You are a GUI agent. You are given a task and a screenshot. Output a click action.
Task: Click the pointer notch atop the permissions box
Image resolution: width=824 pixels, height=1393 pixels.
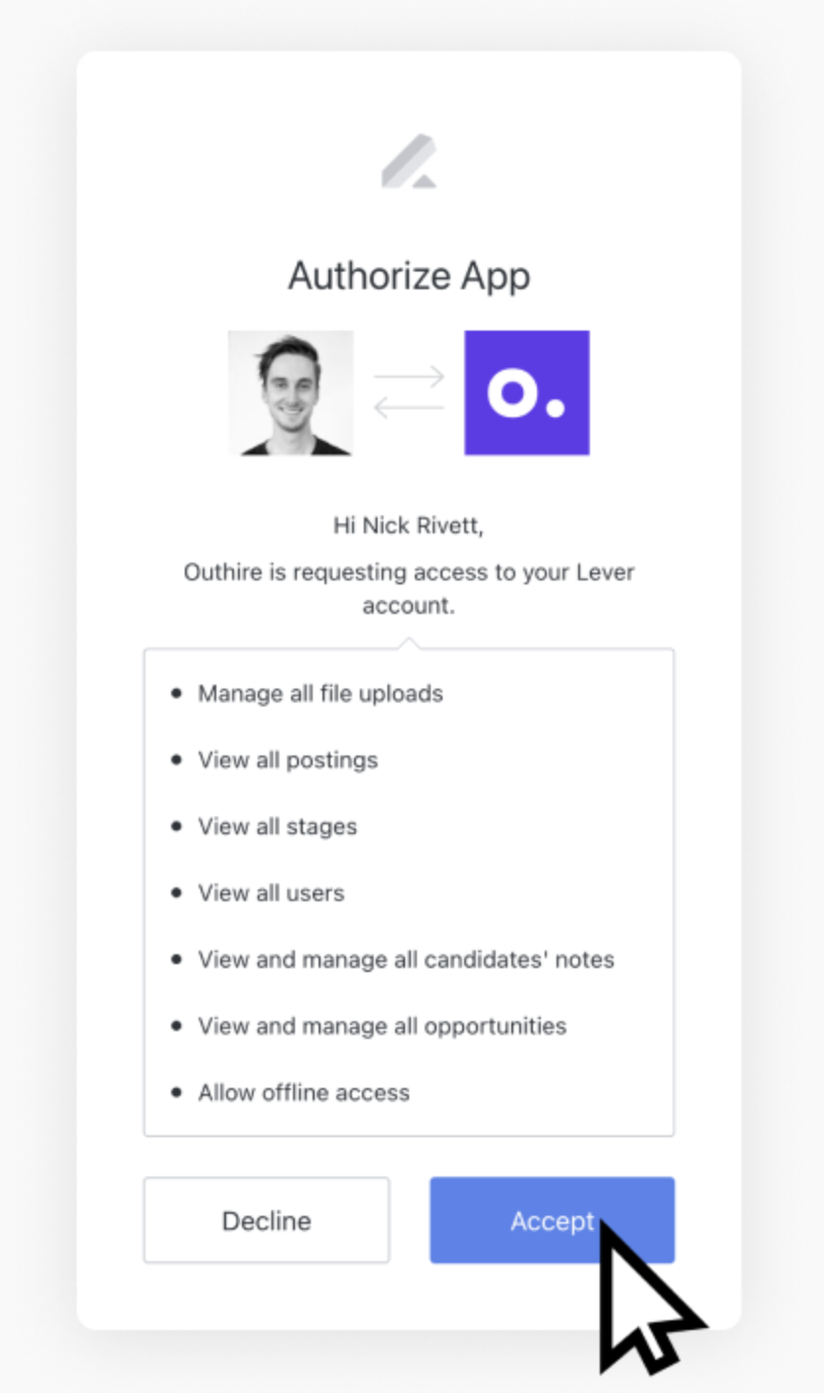coord(409,642)
